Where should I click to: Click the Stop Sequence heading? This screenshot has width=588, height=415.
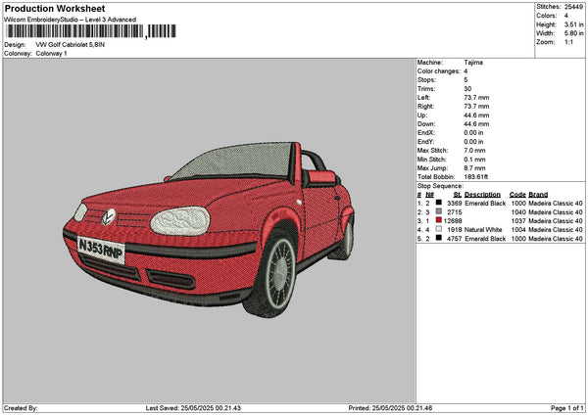pos(441,186)
